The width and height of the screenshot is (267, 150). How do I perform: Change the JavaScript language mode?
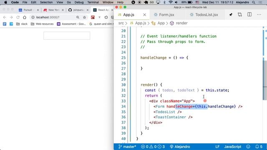(x=233, y=147)
